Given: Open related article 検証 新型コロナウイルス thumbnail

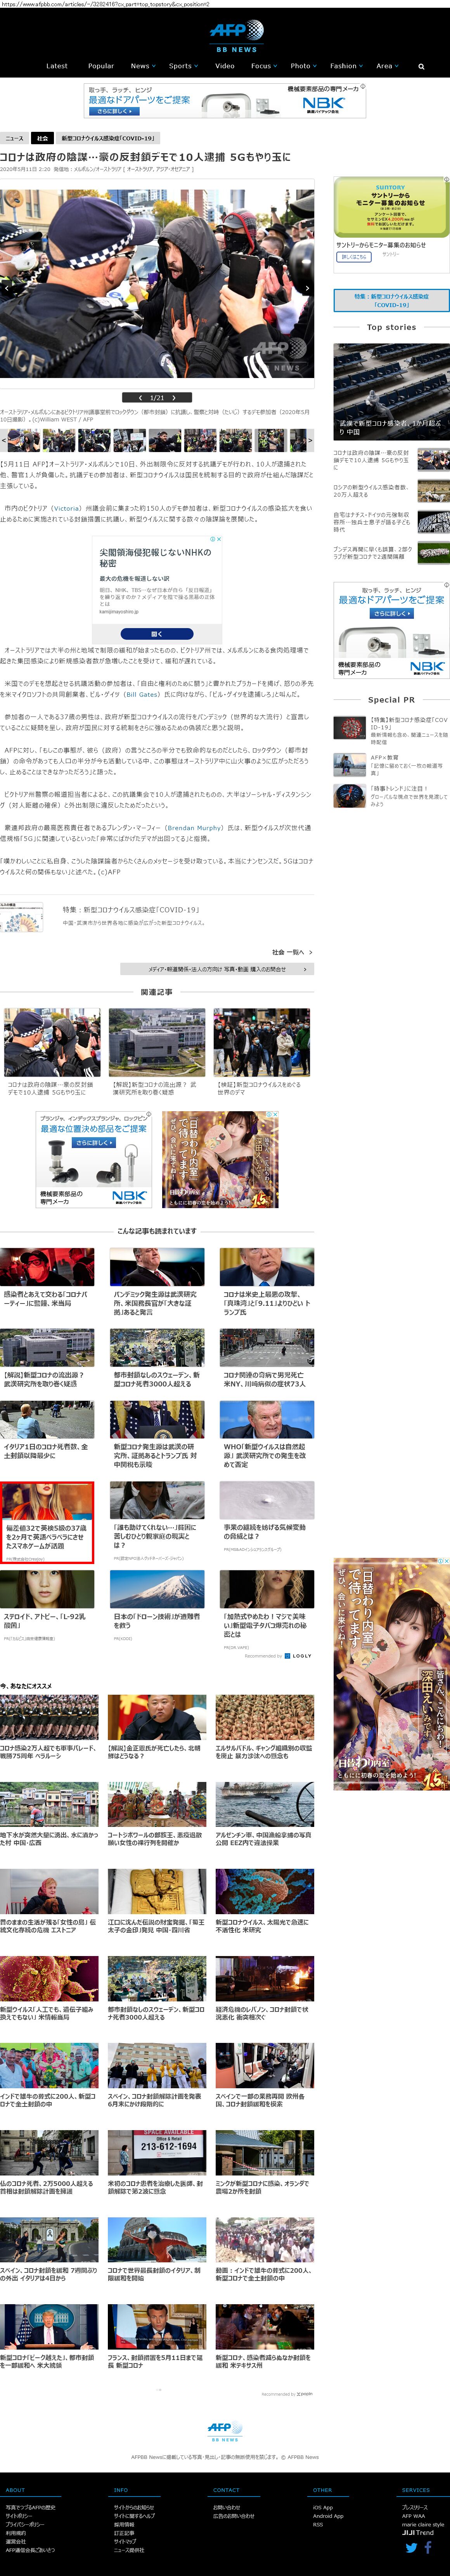Looking at the screenshot, I should 262,1042.
